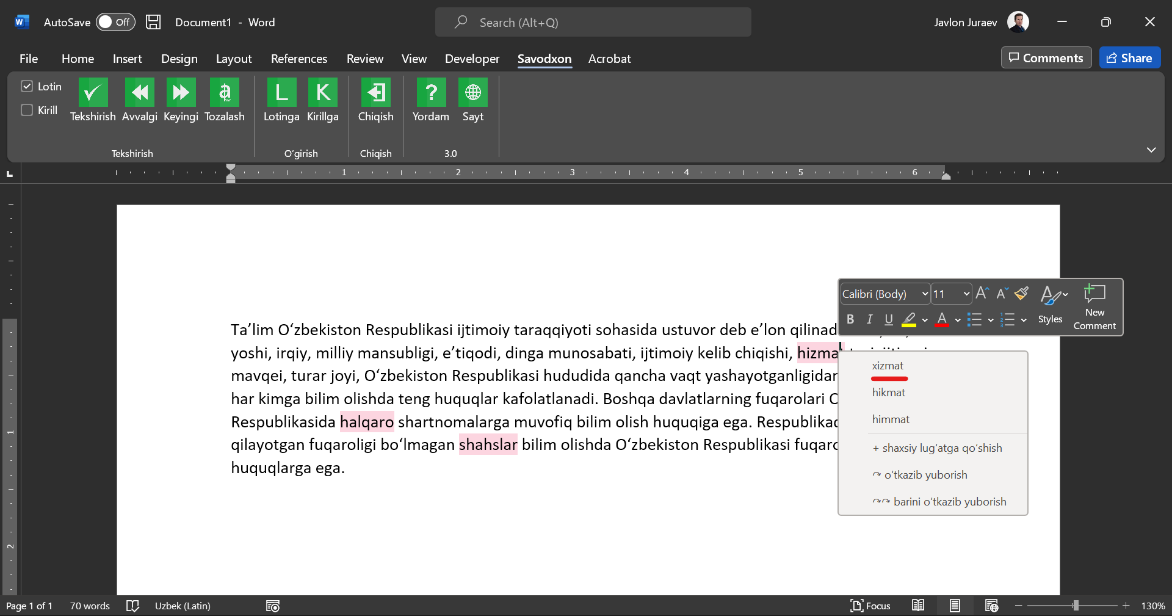Click the Search (Alt+Q) box
The width and height of the screenshot is (1172, 616).
tap(593, 23)
